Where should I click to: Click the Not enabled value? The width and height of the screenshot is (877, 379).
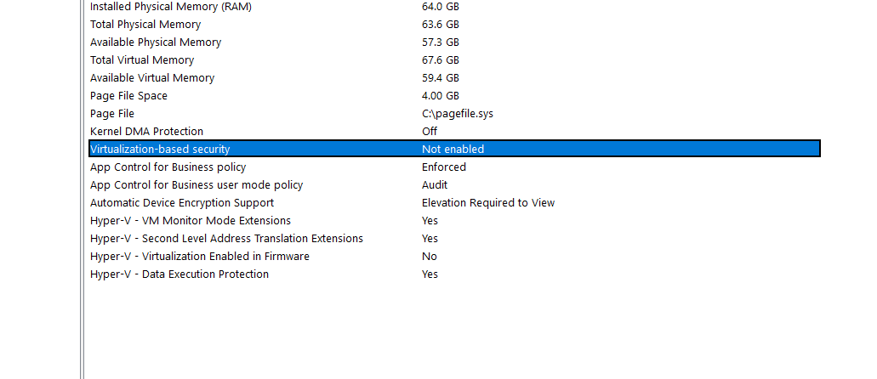click(453, 150)
